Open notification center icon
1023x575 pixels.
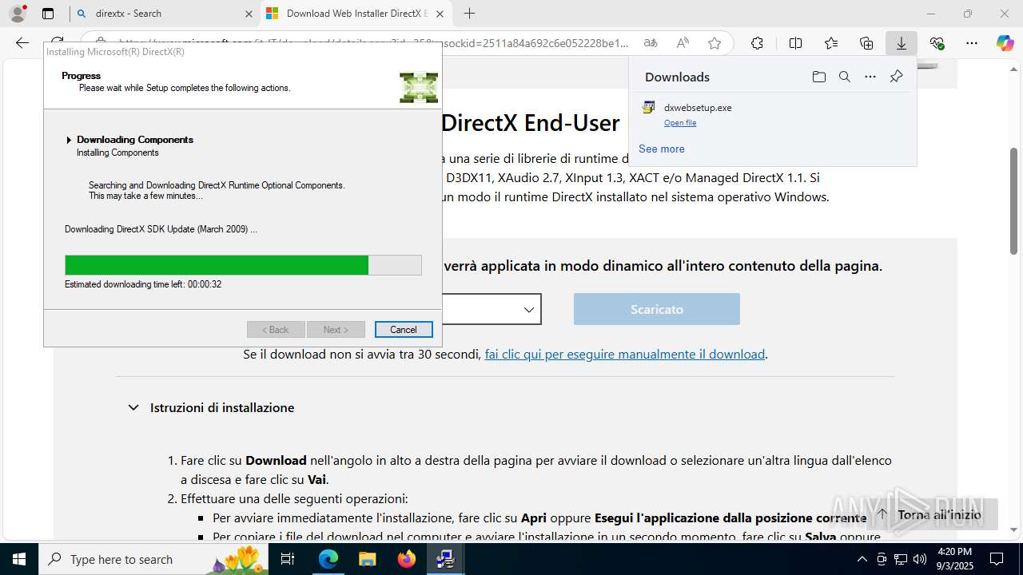click(997, 559)
